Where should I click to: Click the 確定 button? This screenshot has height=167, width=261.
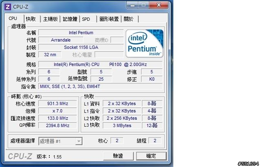point(151,156)
